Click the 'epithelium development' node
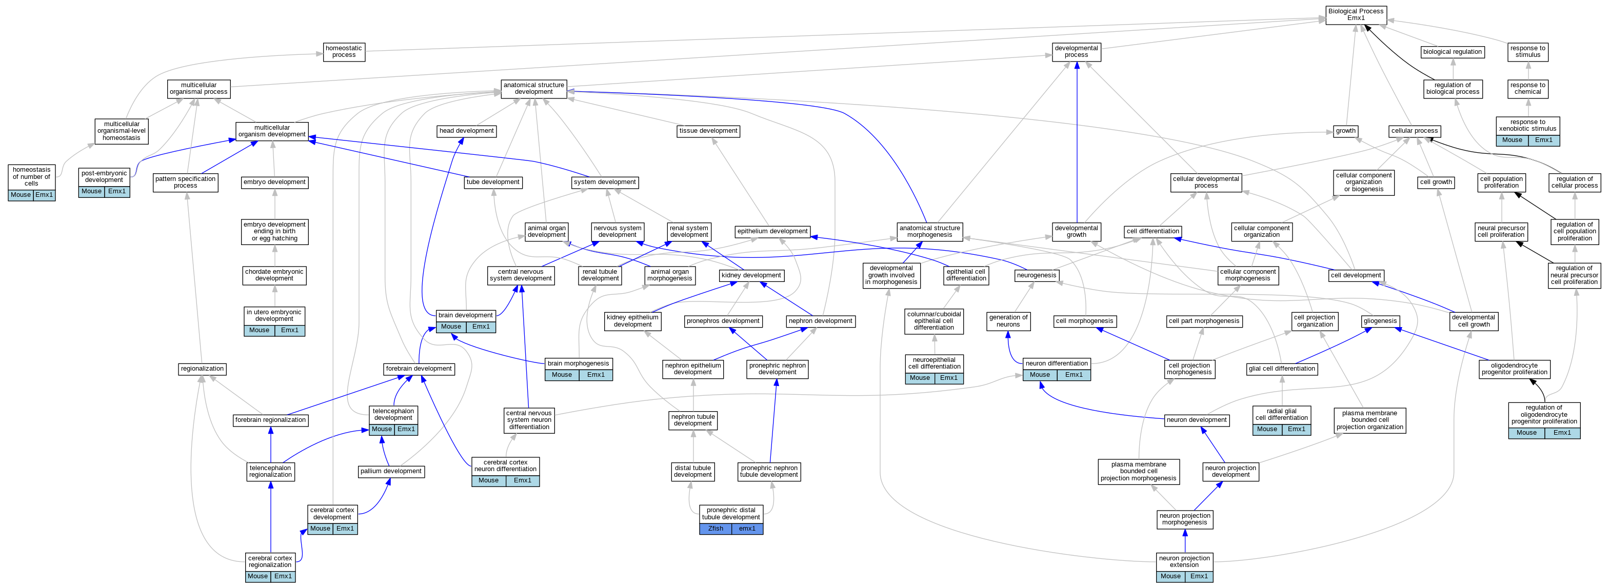 coord(772,232)
